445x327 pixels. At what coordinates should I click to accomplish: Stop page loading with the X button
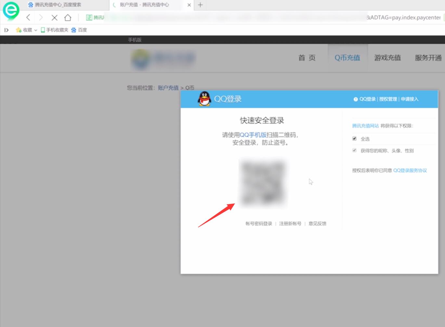(x=54, y=18)
